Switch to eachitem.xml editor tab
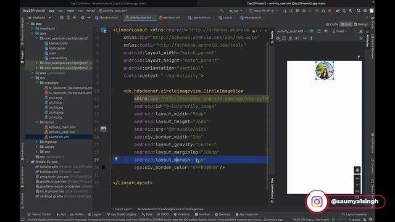 point(171,18)
